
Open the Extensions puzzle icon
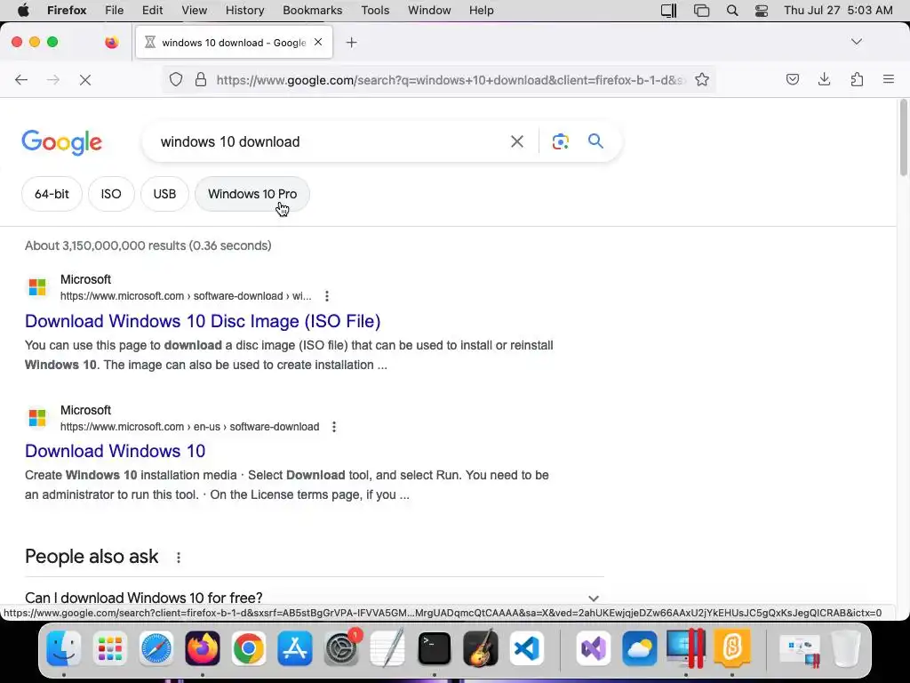[x=857, y=79]
